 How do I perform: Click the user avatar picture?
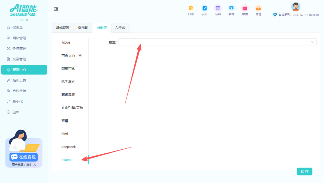[296, 7]
